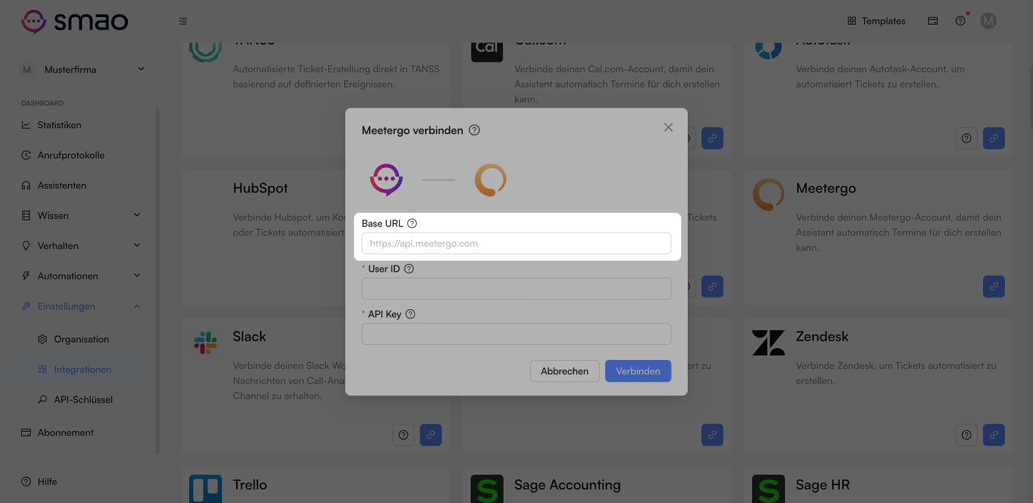The height and width of the screenshot is (503, 1033).
Task: Click the Sage Accounting card title
Action: tap(567, 485)
